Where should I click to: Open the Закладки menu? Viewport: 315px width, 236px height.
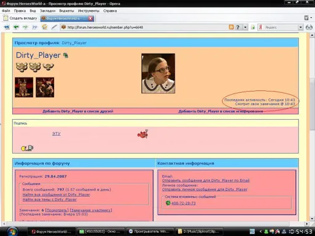point(47,10)
